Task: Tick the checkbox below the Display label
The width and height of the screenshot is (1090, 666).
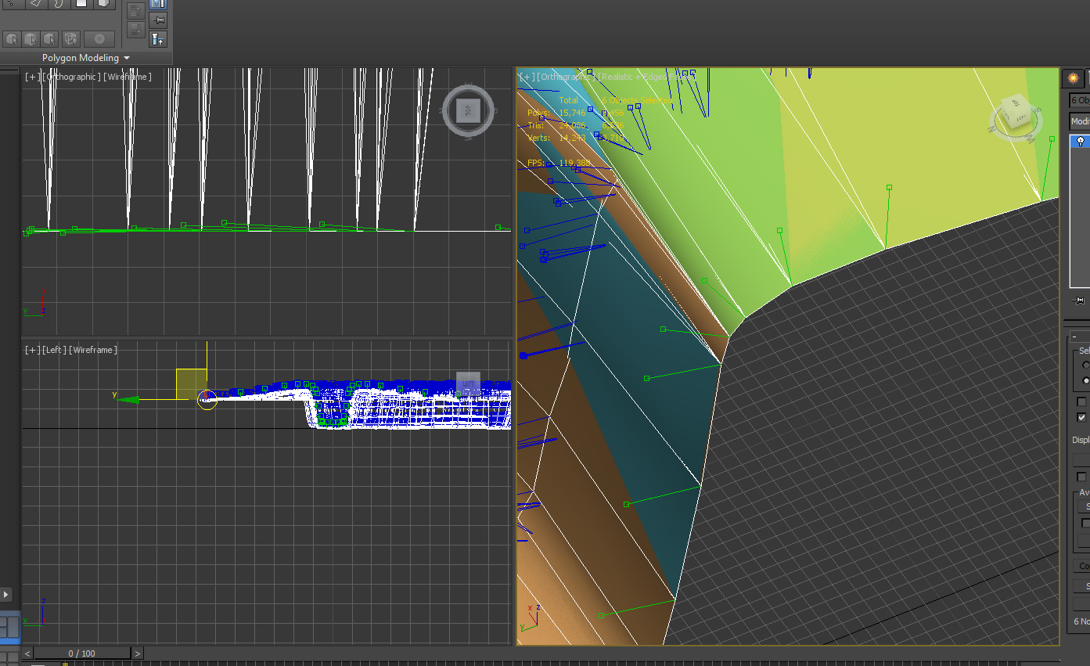Action: tap(1082, 477)
